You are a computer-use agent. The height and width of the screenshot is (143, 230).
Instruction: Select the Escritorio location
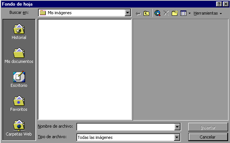pos(19,79)
